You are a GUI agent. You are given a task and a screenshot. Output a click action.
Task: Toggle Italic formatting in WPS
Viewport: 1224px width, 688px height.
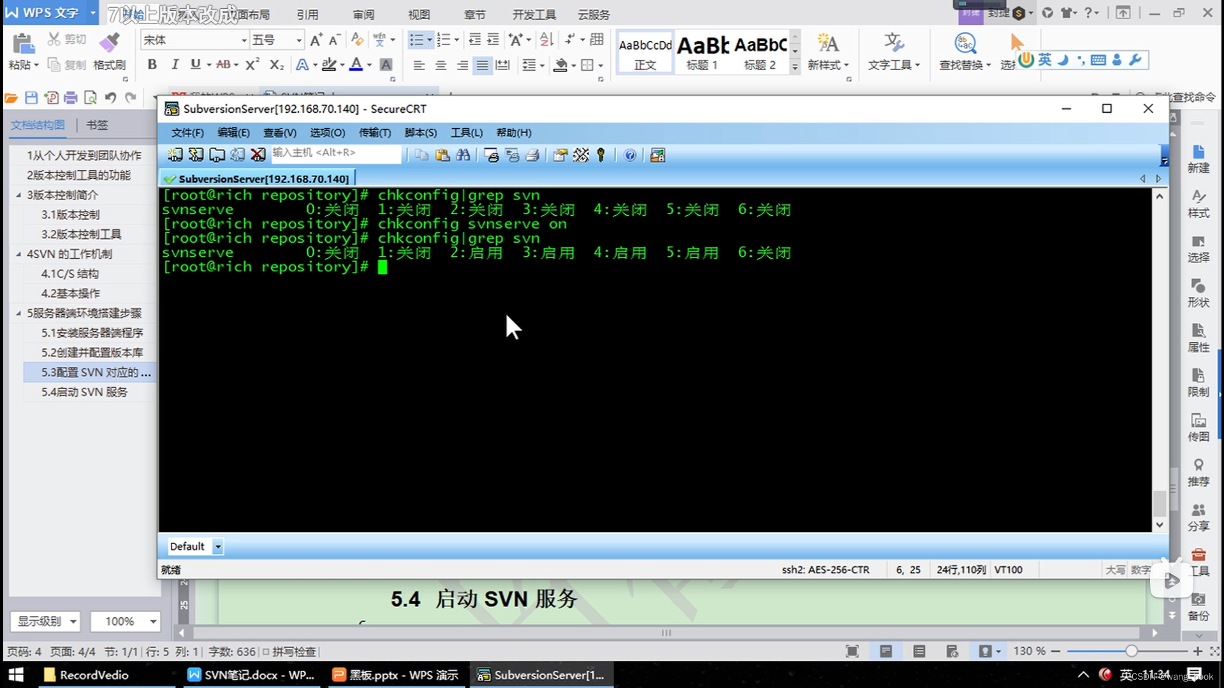pyautogui.click(x=174, y=64)
